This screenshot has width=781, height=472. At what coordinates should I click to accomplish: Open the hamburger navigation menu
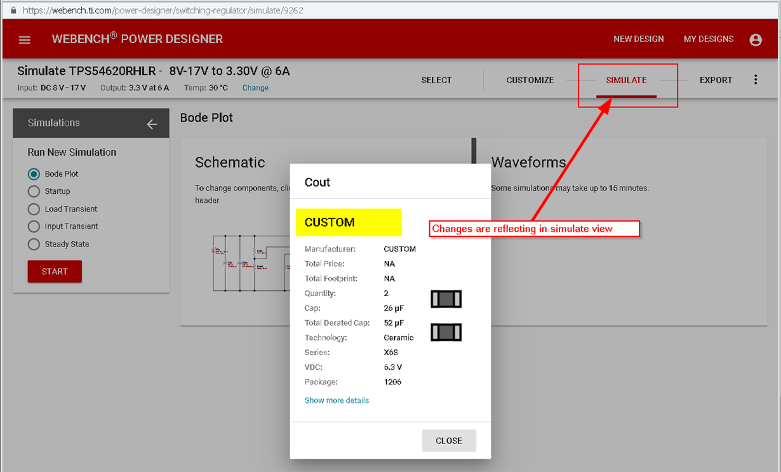(25, 40)
